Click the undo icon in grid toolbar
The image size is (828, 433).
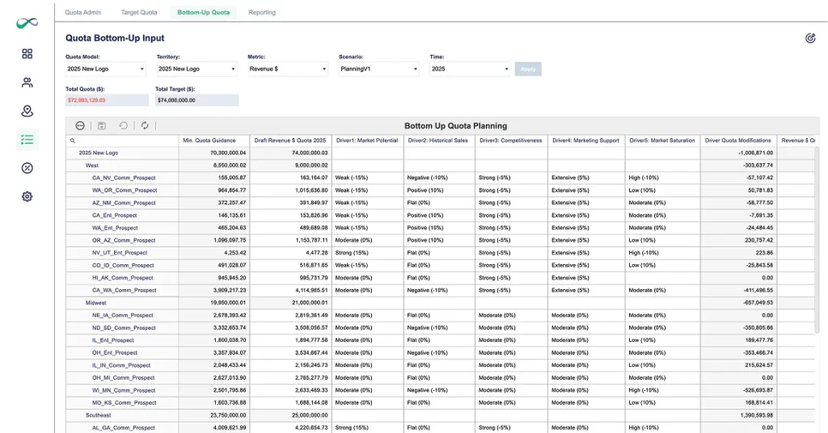pos(124,125)
